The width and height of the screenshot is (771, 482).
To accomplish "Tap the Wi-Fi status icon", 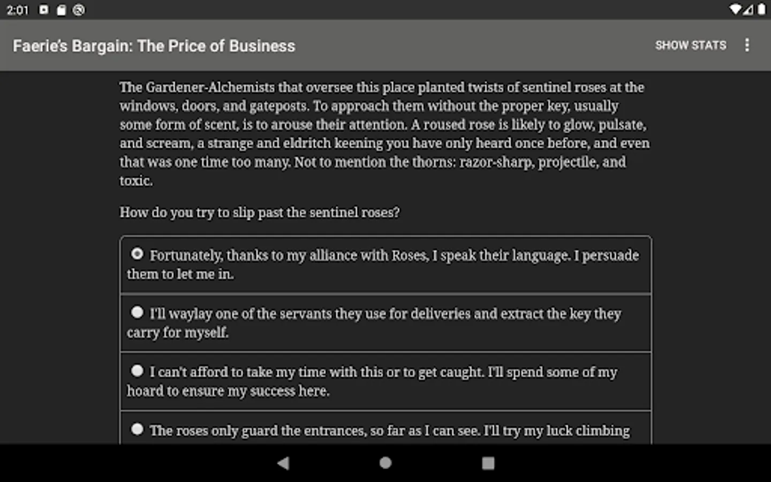I will pos(735,10).
